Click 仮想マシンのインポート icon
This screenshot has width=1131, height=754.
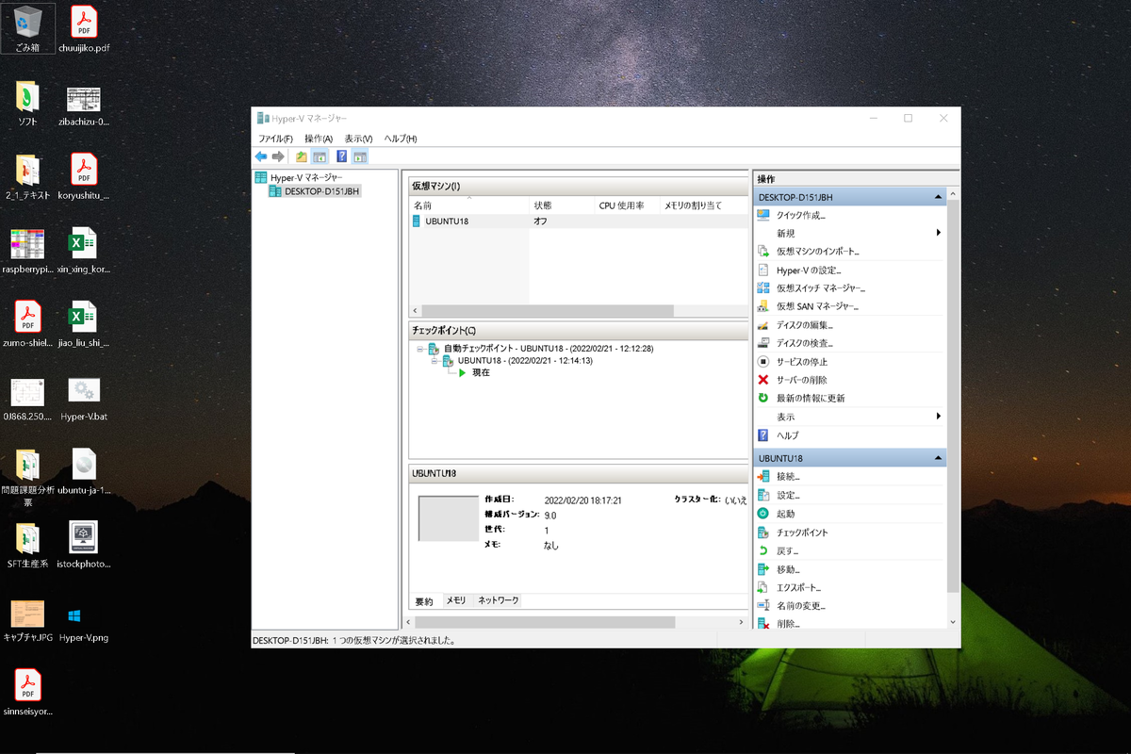(763, 252)
